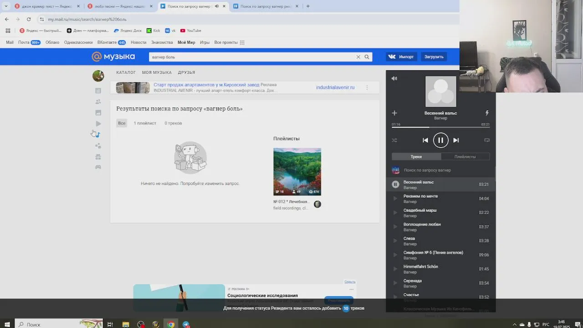Select the 0 треков filter
This screenshot has height=328, width=583.
coord(173,123)
